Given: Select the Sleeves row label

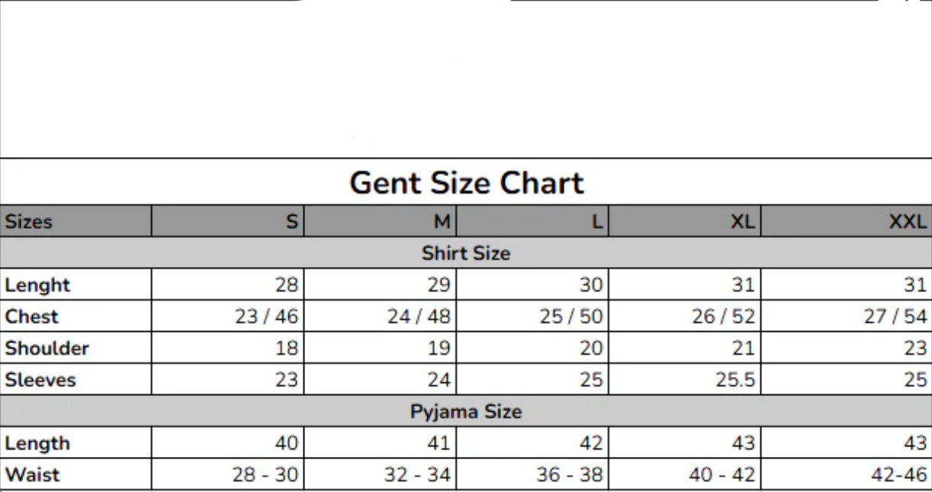Looking at the screenshot, I should [x=40, y=380].
